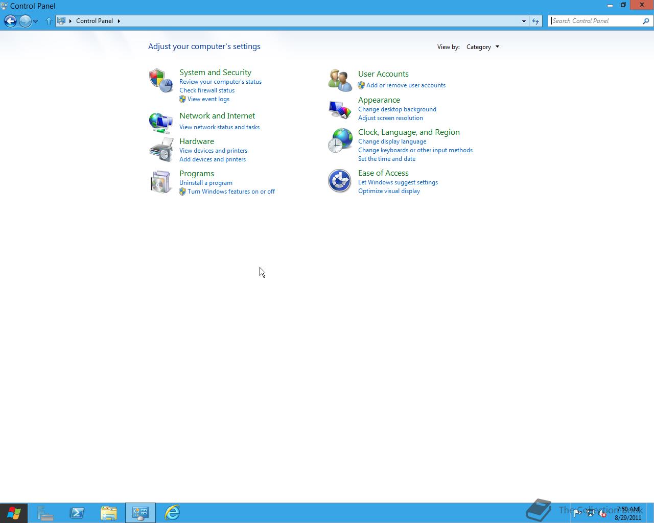Click Adjust screen resolution link
This screenshot has height=523, width=654.
(x=390, y=118)
